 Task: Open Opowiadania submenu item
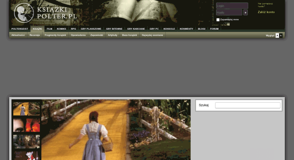(x=78, y=35)
